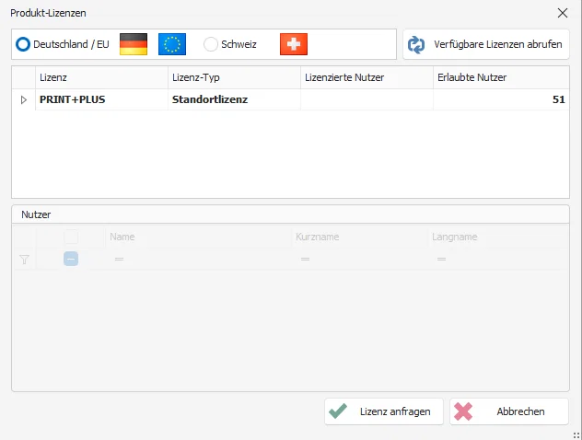Click the Swiss flag icon

[x=294, y=44]
